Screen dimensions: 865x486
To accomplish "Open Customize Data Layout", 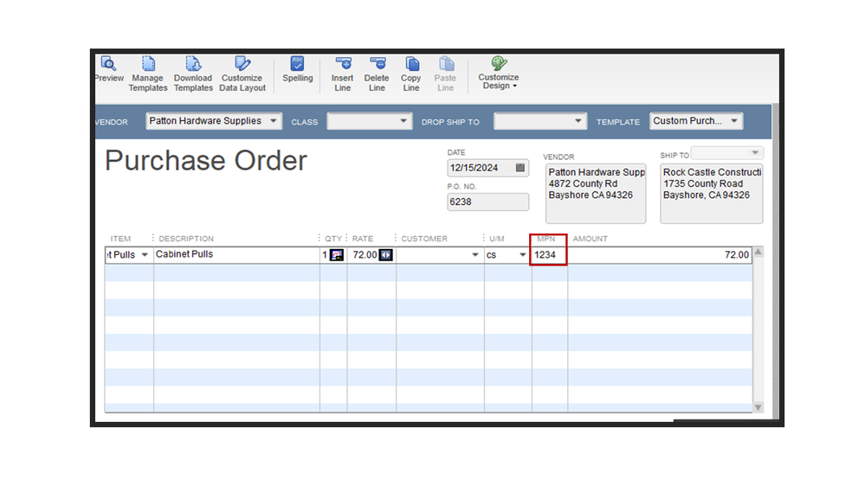I will [x=242, y=74].
